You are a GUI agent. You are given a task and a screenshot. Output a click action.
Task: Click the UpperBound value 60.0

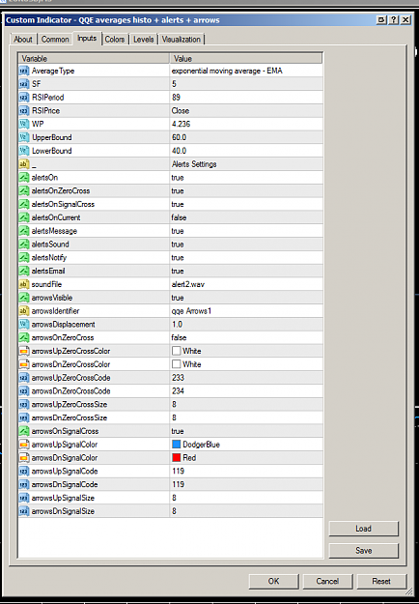(x=179, y=137)
